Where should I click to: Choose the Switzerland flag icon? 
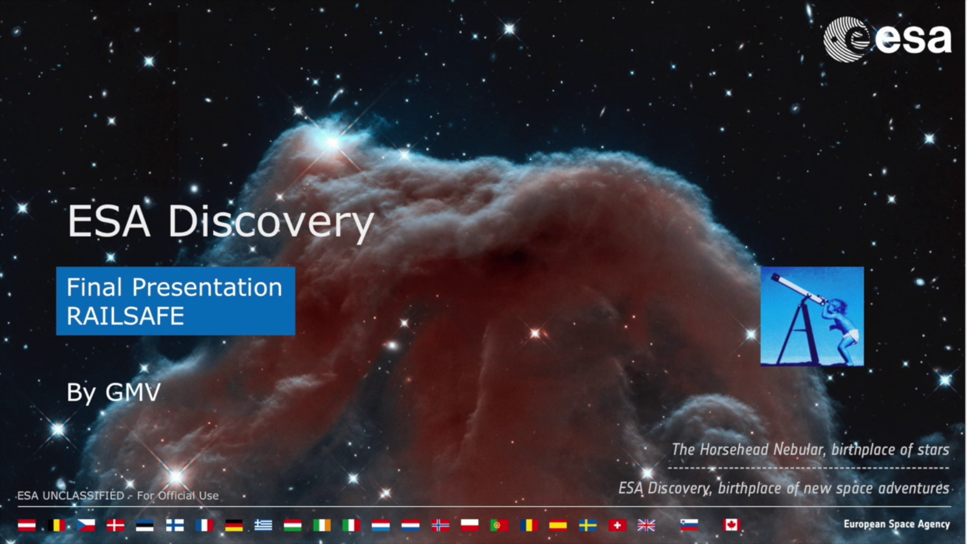[617, 525]
